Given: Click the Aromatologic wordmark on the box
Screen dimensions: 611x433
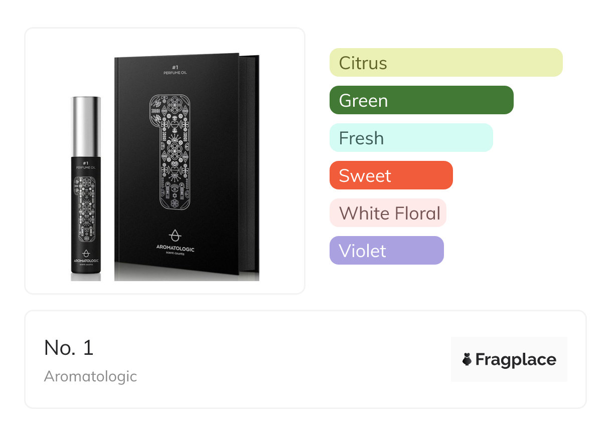Looking at the screenshot, I should (x=175, y=249).
